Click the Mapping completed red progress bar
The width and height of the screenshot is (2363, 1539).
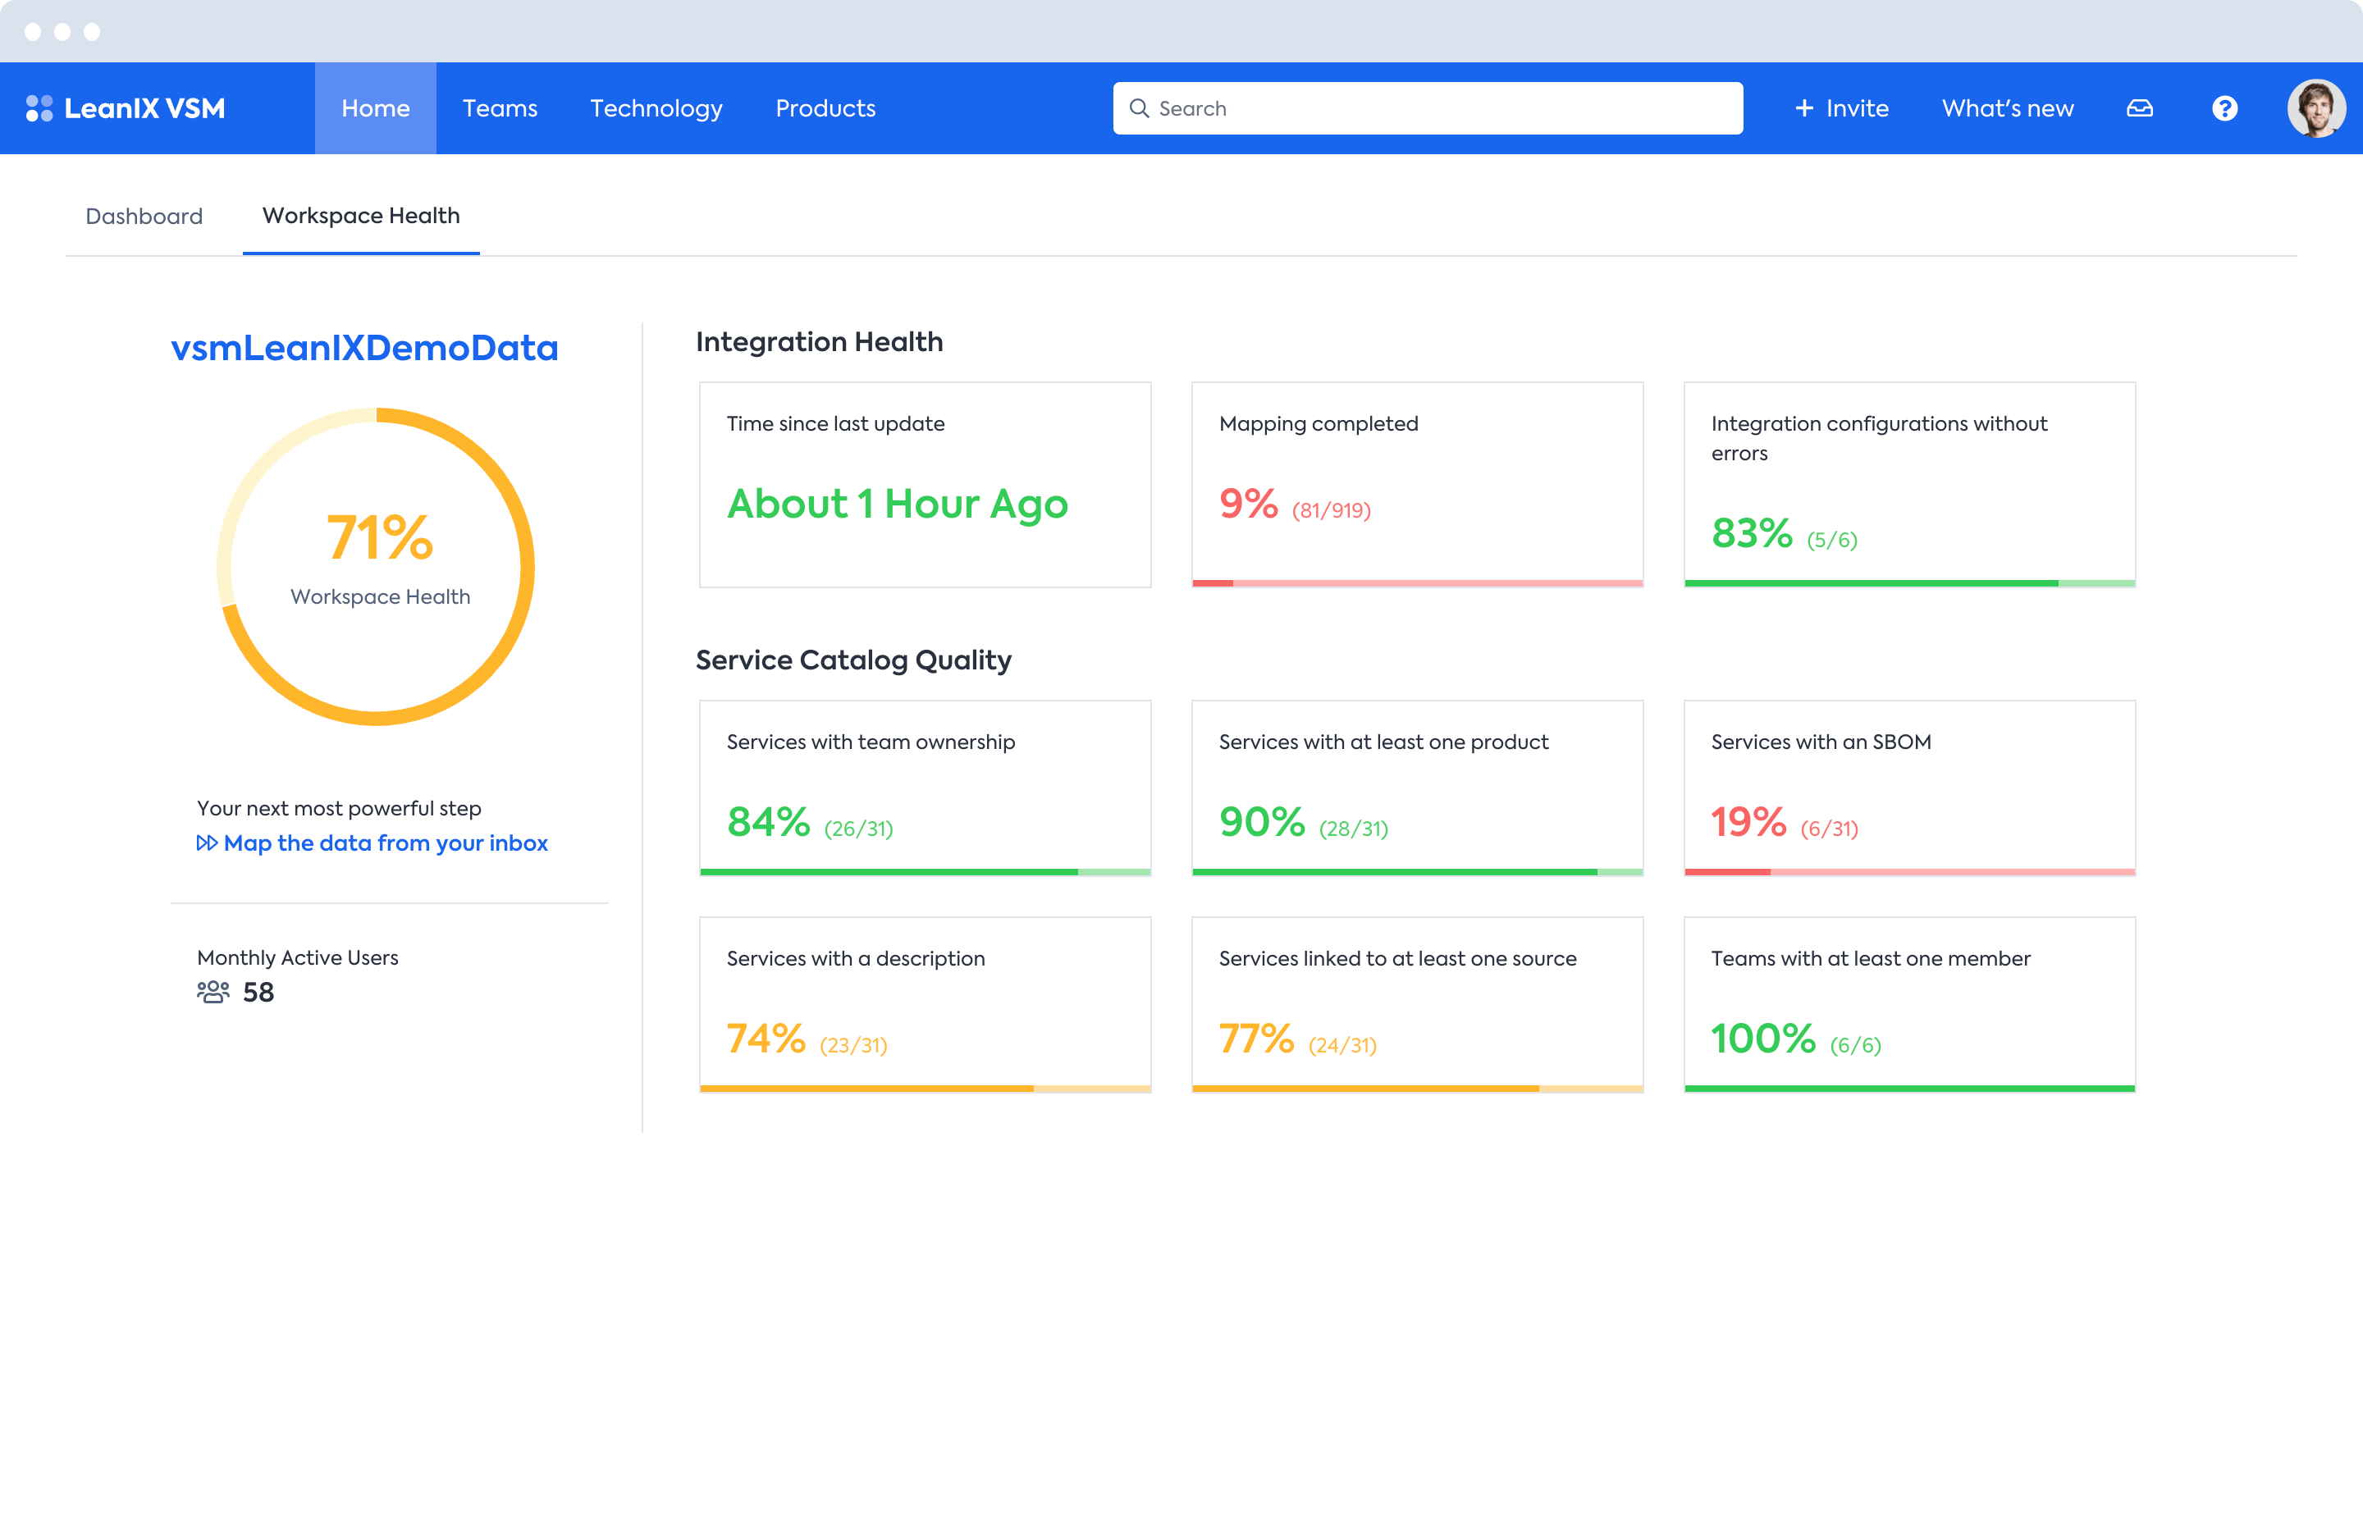pyautogui.click(x=1418, y=582)
